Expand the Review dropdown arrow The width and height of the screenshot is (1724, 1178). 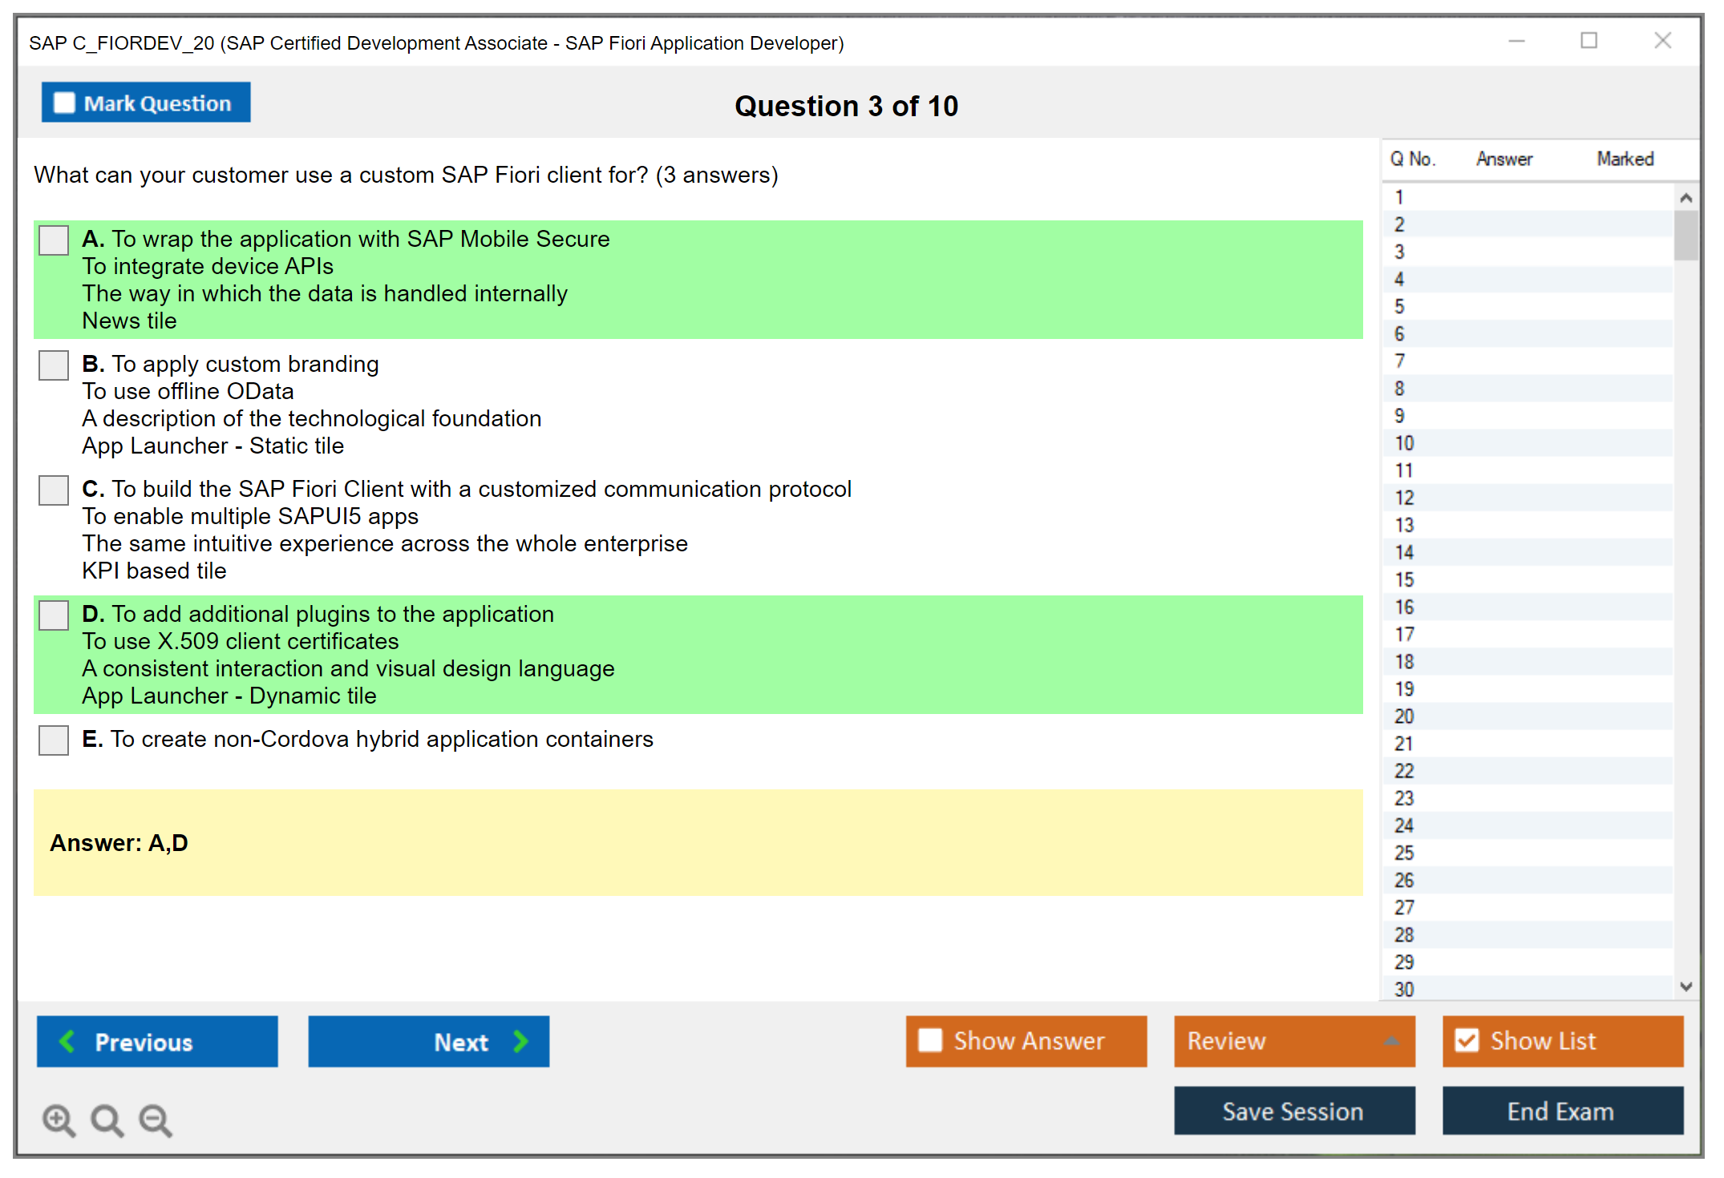click(x=1392, y=1041)
